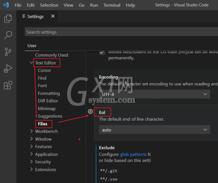Select Formatting under Text Editor
Viewport: 218px width, 183px height.
tap(49, 93)
